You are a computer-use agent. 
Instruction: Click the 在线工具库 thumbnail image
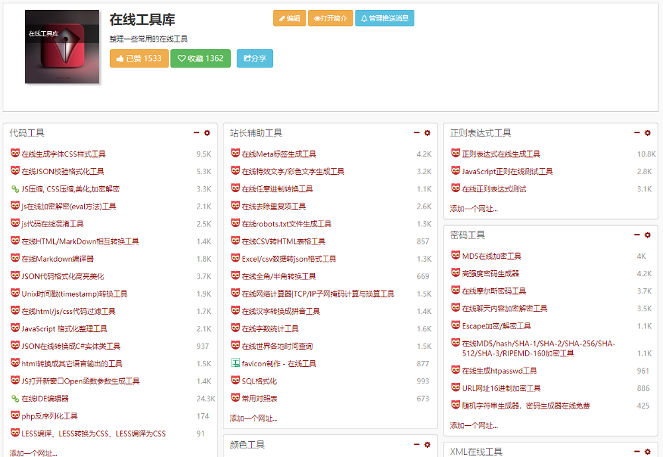62,47
